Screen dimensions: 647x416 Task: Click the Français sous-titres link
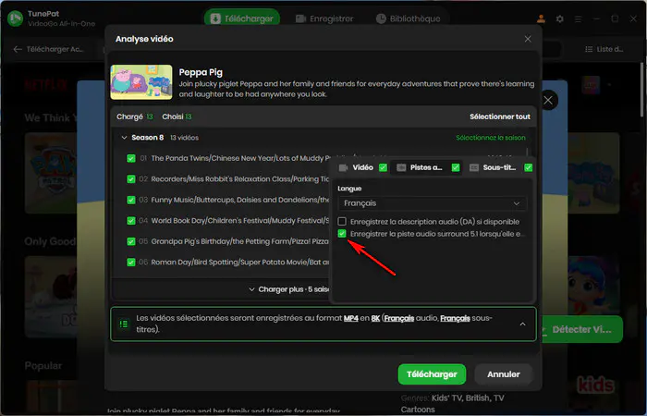pyautogui.click(x=455, y=318)
